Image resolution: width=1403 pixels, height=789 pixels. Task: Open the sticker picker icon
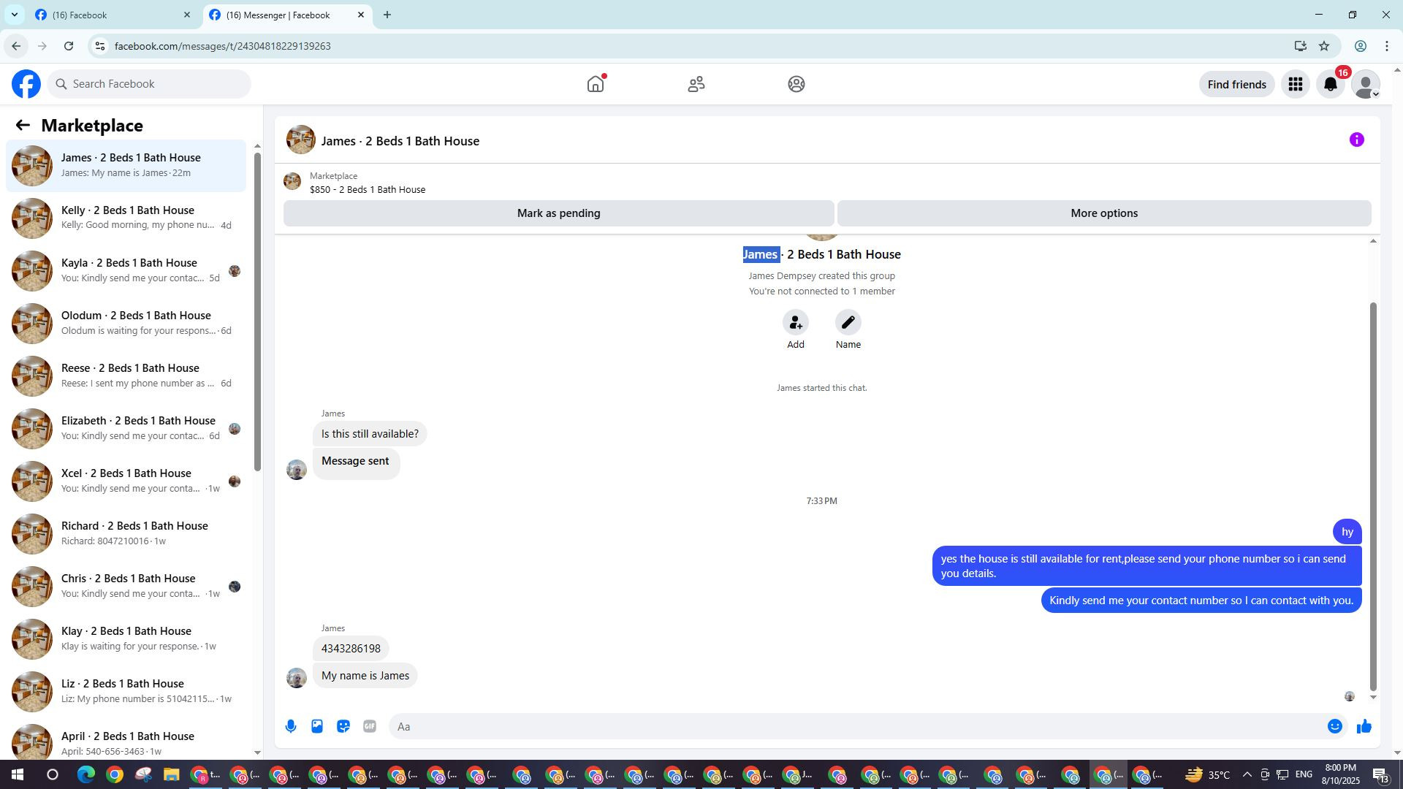click(x=343, y=726)
